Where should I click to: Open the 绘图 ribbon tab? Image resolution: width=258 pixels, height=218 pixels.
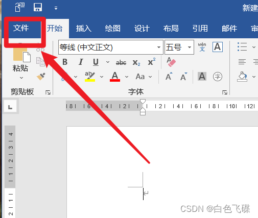tap(113, 28)
